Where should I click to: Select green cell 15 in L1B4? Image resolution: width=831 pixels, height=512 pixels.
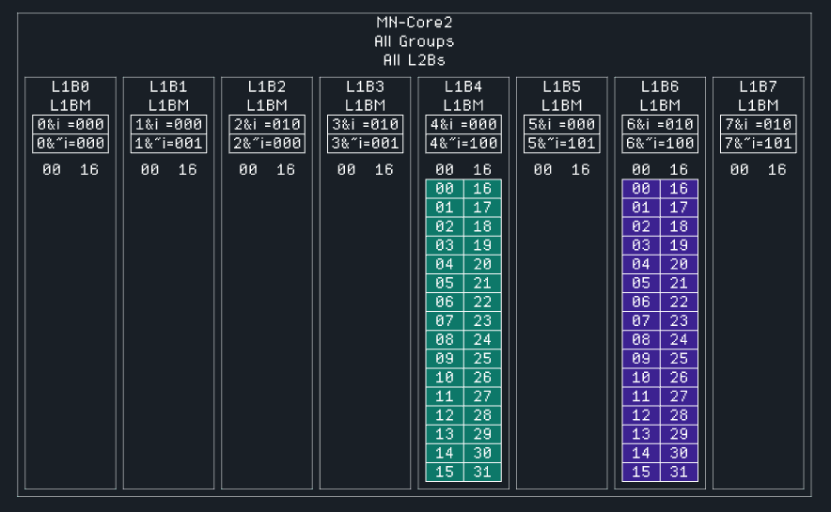(445, 472)
